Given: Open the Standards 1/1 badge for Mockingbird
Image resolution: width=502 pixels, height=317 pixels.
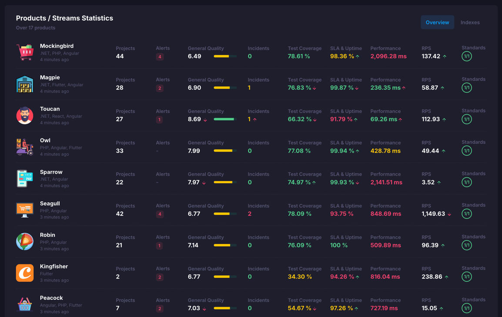Looking at the screenshot, I should coord(466,56).
